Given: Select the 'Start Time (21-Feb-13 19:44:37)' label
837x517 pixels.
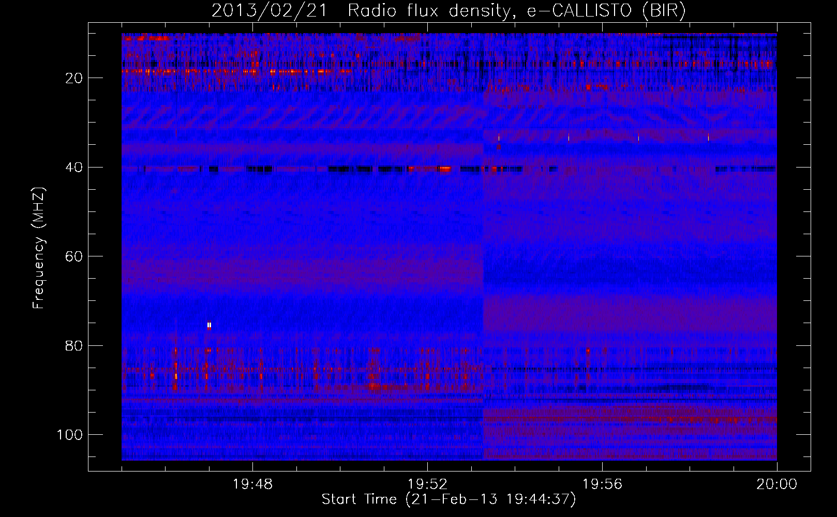Looking at the screenshot, I should pyautogui.click(x=449, y=499).
